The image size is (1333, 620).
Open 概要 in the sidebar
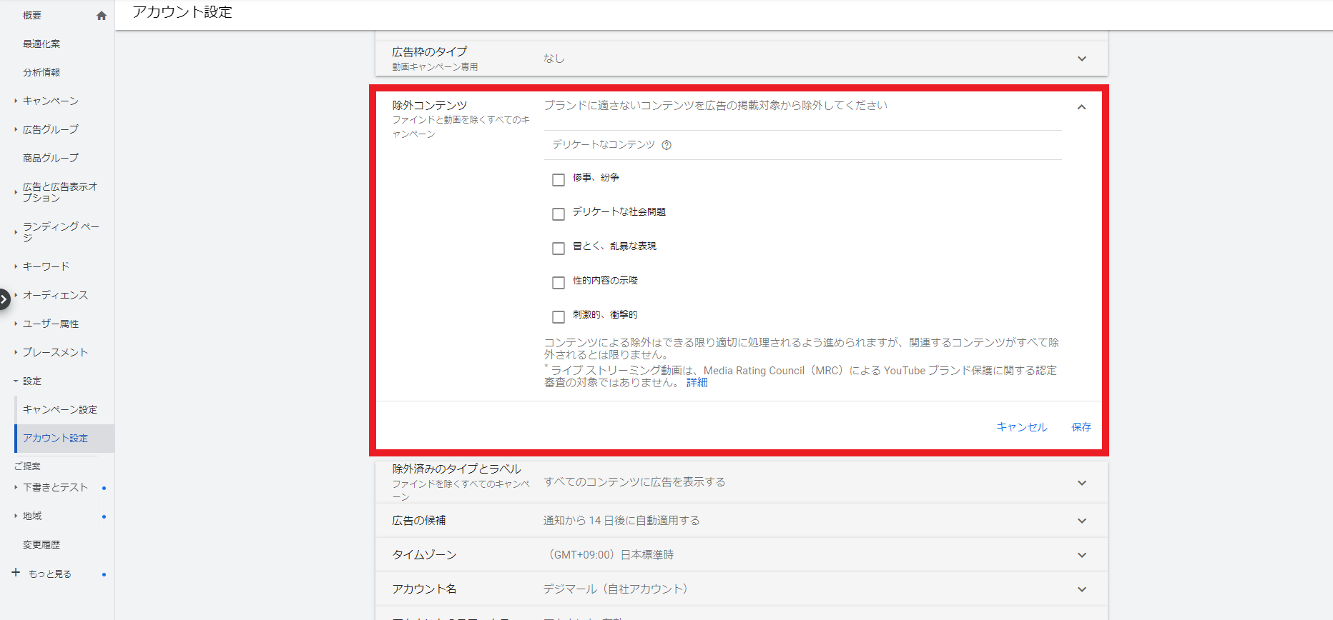(32, 15)
